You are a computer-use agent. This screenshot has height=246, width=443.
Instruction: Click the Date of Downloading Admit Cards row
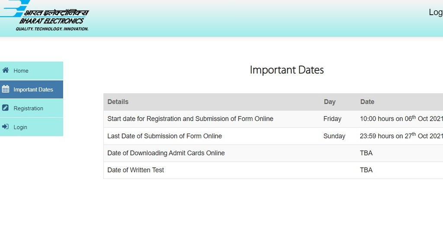(x=166, y=153)
